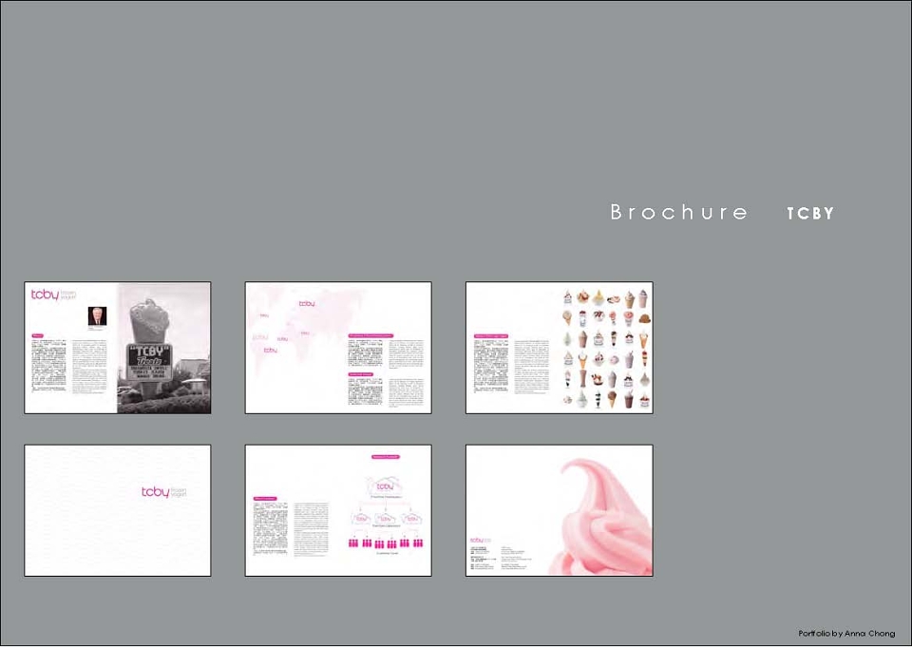Click the tcby logo on first spread
This screenshot has height=647, width=912.
pyautogui.click(x=53, y=295)
